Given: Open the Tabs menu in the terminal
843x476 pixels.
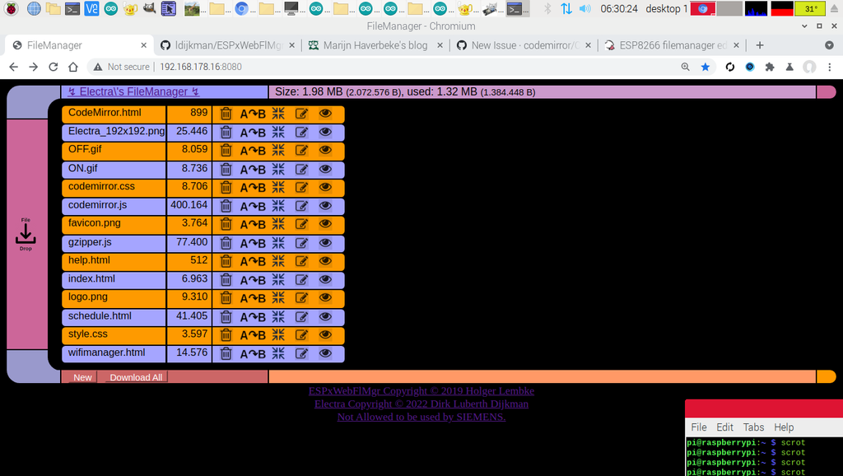Looking at the screenshot, I should click(753, 427).
